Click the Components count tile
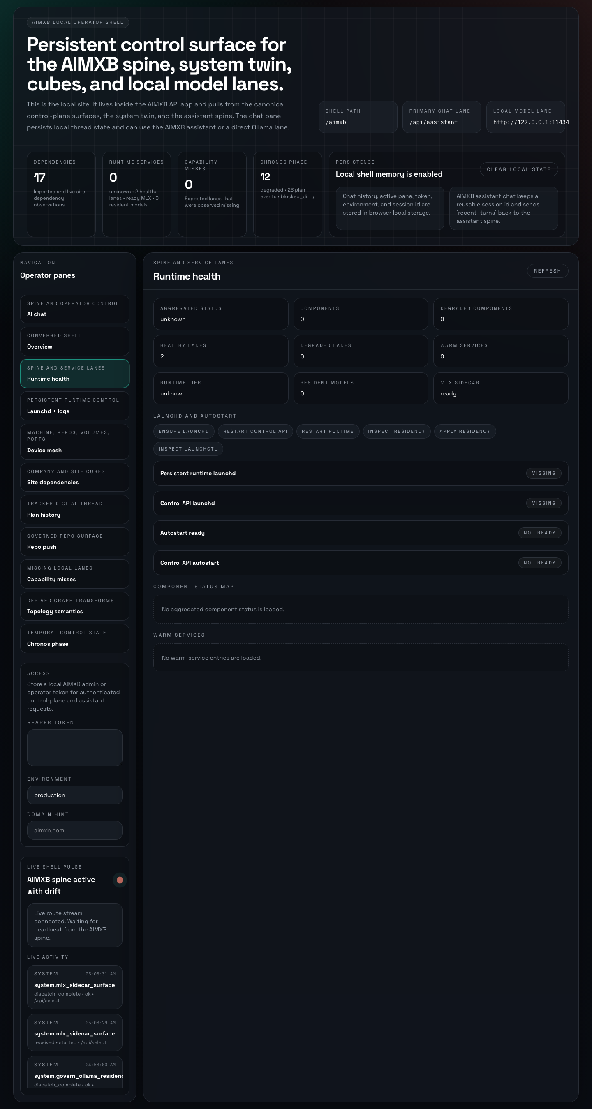Image resolution: width=592 pixels, height=1109 pixels. tap(361, 314)
